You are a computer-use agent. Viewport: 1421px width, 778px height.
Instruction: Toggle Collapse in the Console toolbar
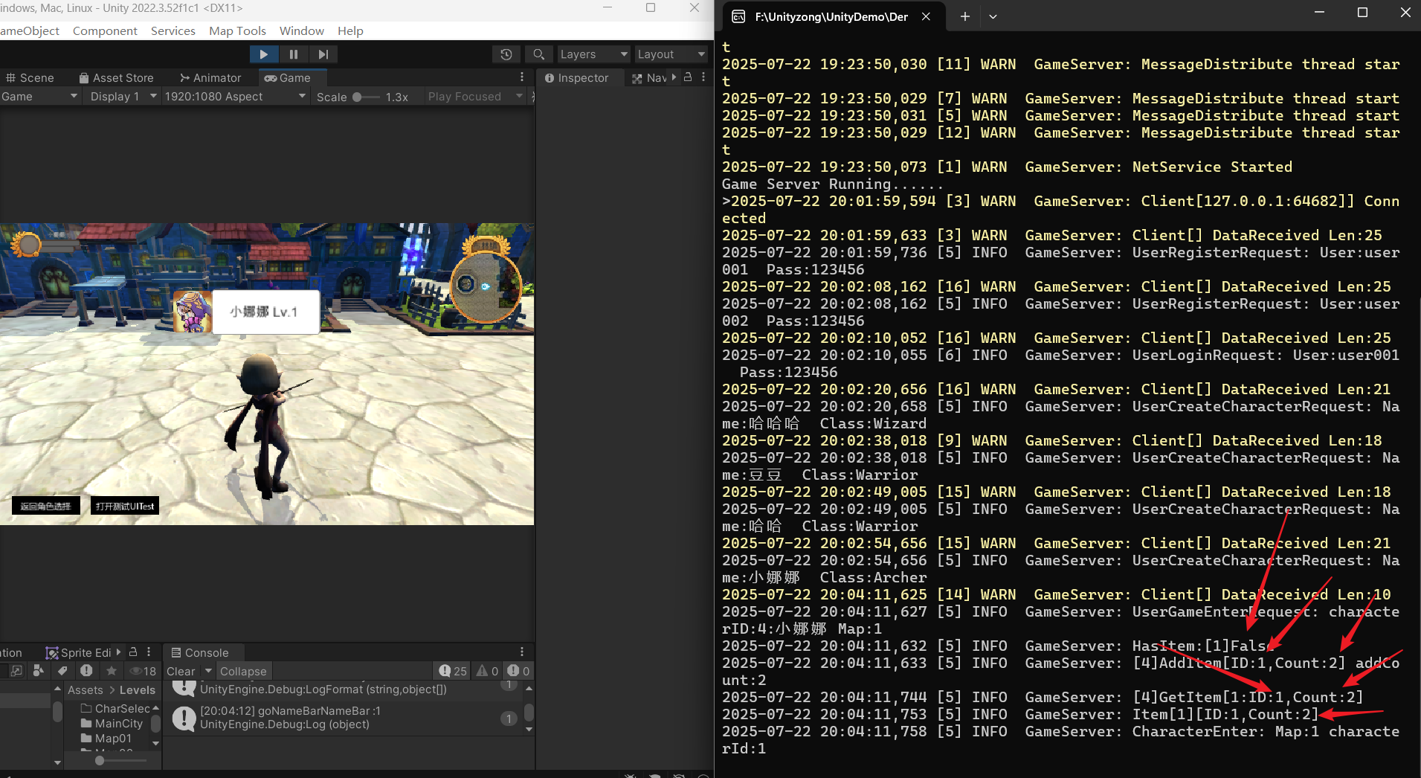pyautogui.click(x=242, y=671)
